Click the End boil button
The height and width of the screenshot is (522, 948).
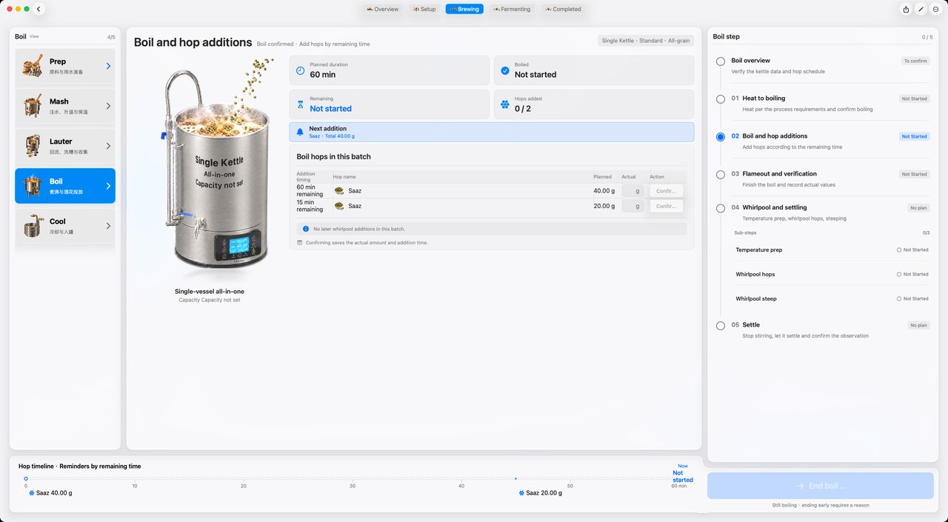pyautogui.click(x=820, y=486)
